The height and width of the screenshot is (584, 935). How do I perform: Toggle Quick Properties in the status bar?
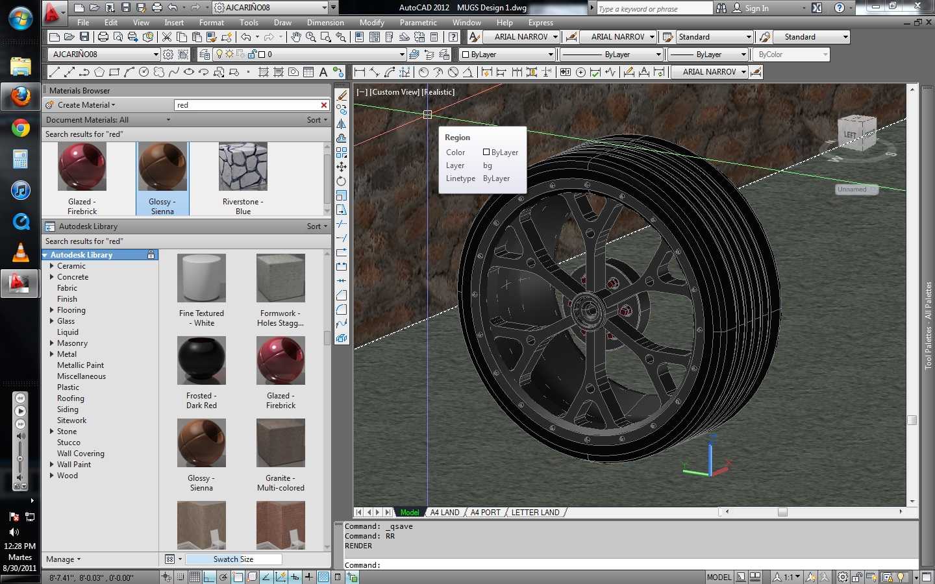click(338, 577)
